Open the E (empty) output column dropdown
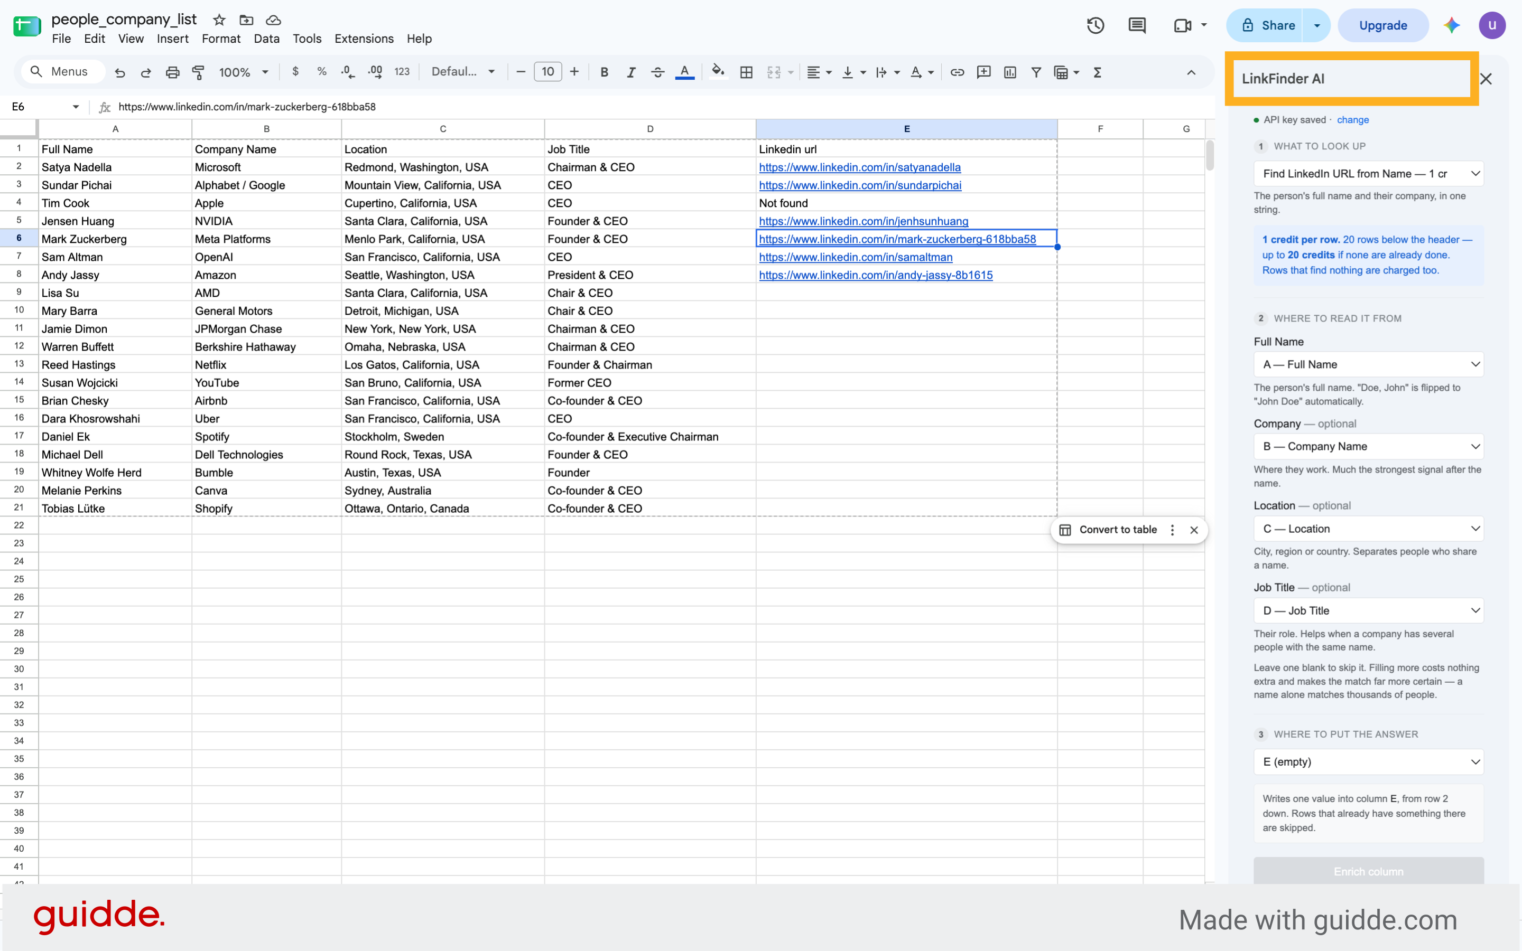 pos(1368,761)
